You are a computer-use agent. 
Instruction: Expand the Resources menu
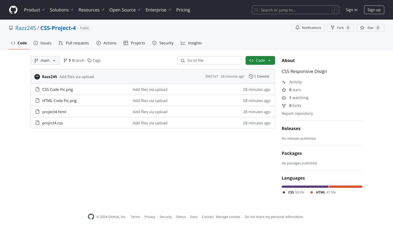point(91,10)
